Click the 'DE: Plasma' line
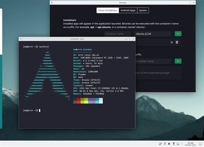This screenshot has height=147, width=204. [x=79, y=74]
